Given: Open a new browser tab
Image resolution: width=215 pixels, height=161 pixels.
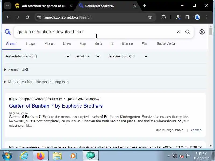Looking at the screenshot, I should click(145, 6).
